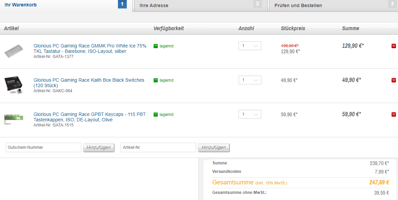Click Kailh switches box thumbnail
The height and width of the screenshot is (200, 398).
point(14,85)
